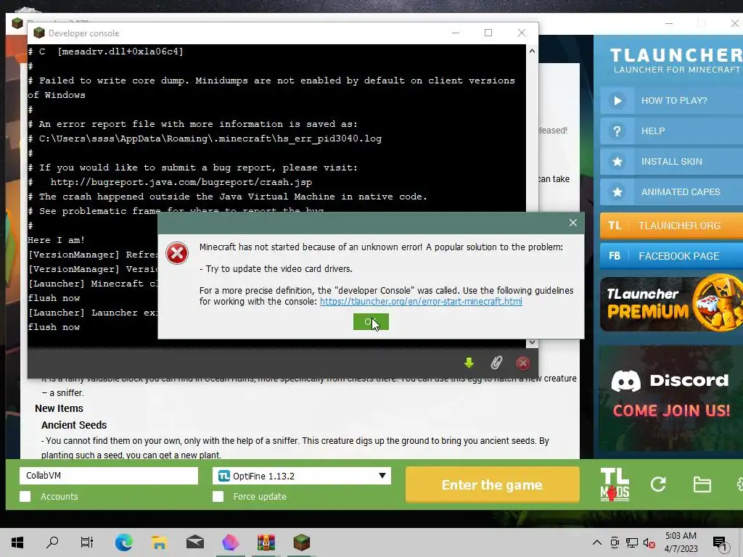Click the CollabVM username field

pyautogui.click(x=109, y=476)
